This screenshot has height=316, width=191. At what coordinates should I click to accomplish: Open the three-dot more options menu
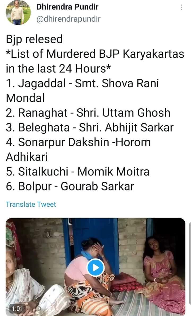click(181, 7)
